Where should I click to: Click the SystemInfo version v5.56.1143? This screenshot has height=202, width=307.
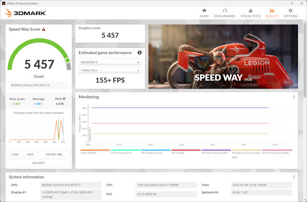[261, 192]
